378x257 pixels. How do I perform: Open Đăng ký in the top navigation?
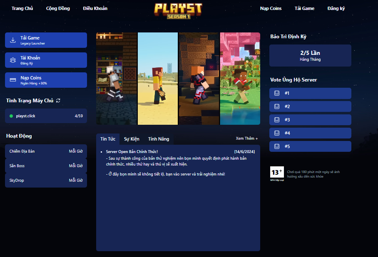[x=336, y=8]
